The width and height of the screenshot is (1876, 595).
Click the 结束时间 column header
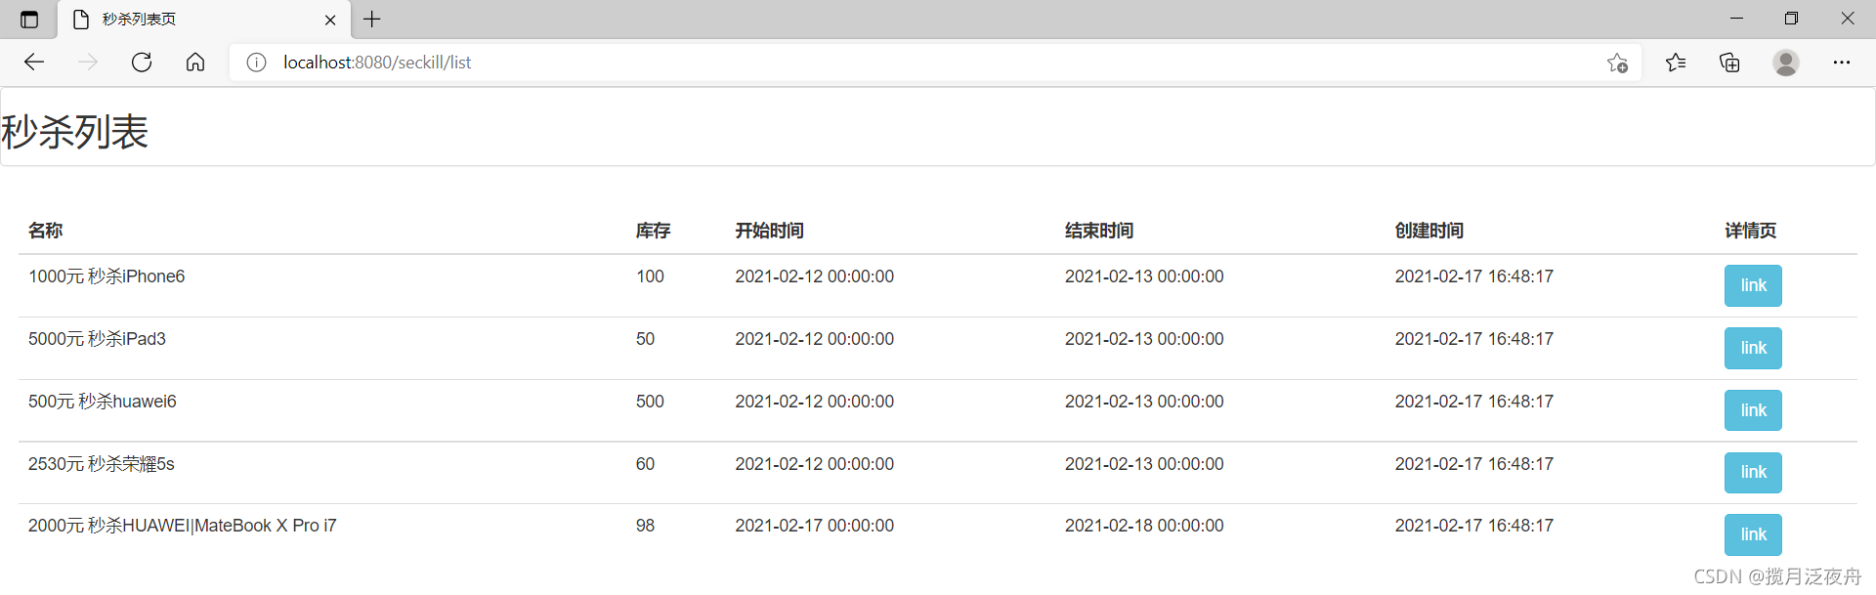pos(1099,231)
